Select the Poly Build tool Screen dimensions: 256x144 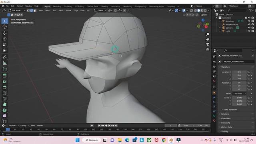[5, 104]
